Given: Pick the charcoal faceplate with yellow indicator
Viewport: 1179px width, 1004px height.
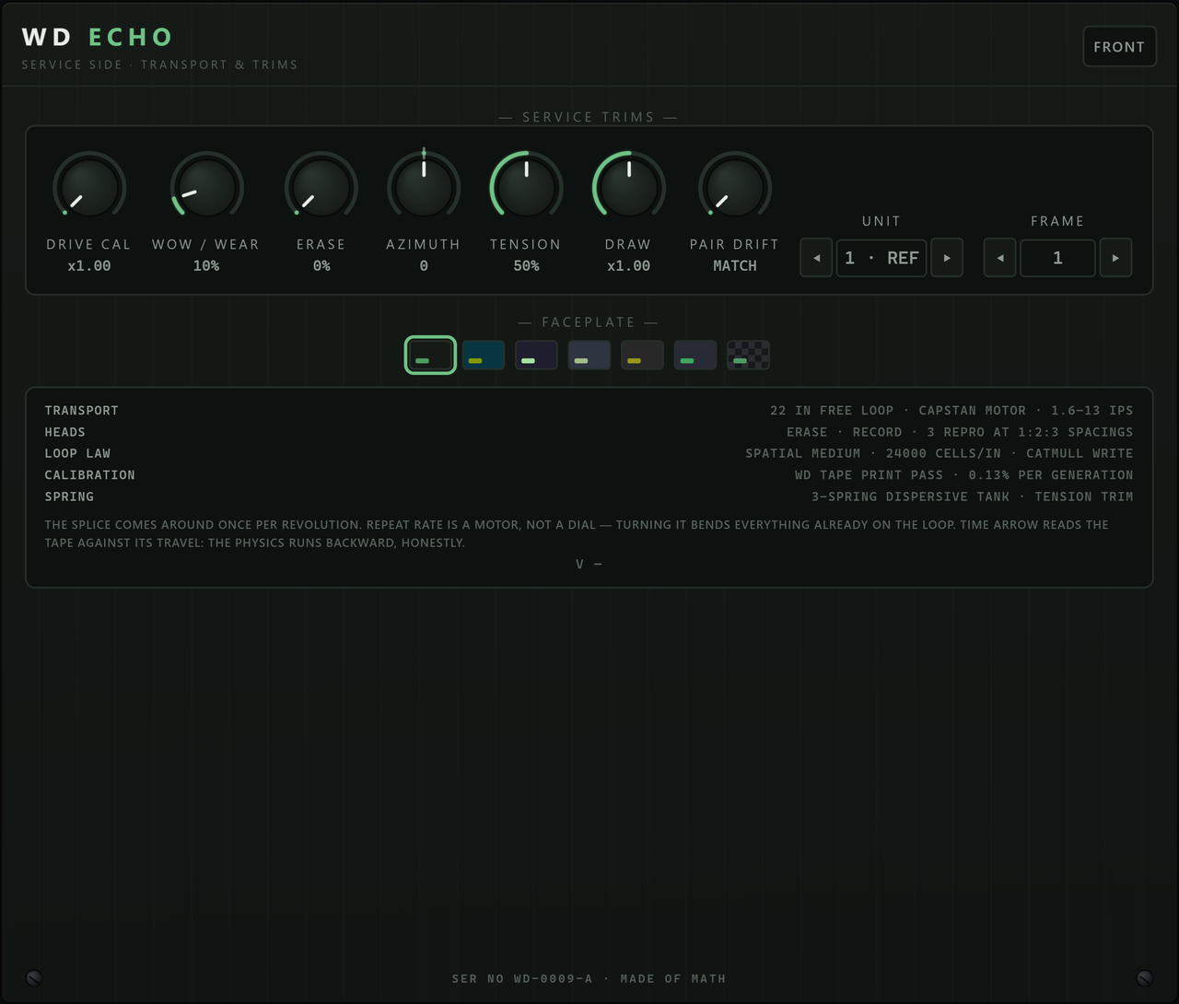Looking at the screenshot, I should pos(642,356).
